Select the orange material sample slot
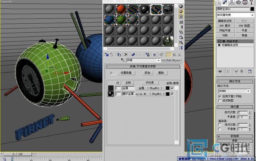The image size is (256, 161). [121, 9]
